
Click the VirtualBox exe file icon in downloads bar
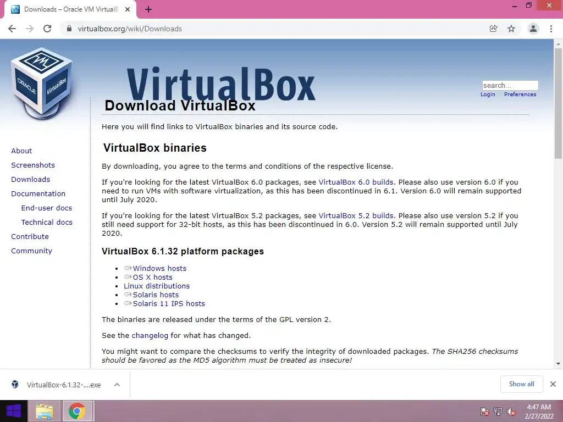15,384
